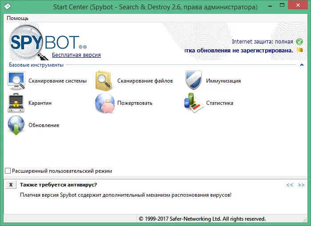Viewport: 311px width, 226px height.
Task: Open the Immunization shield icon
Action: [x=193, y=80]
